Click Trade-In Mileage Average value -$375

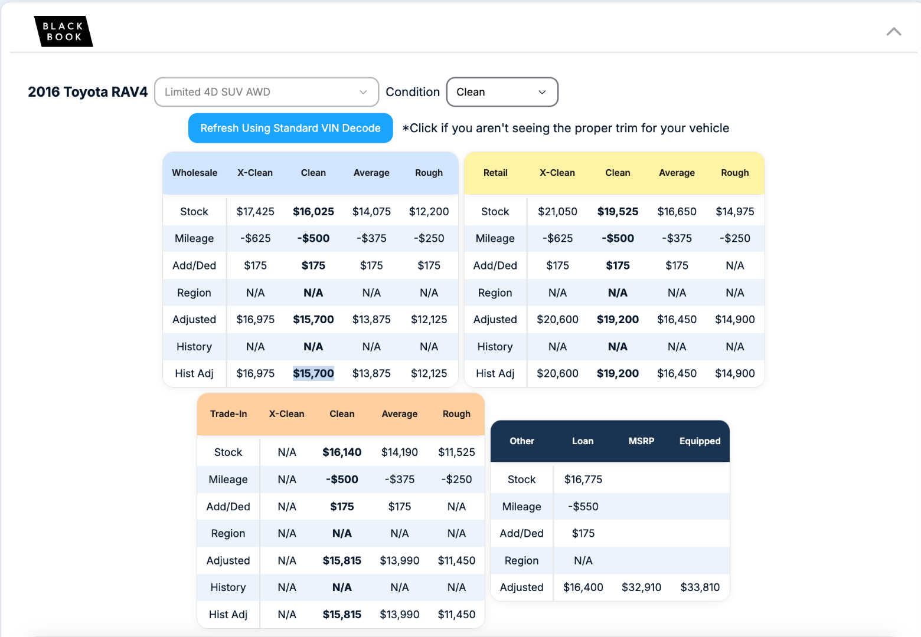[400, 480]
